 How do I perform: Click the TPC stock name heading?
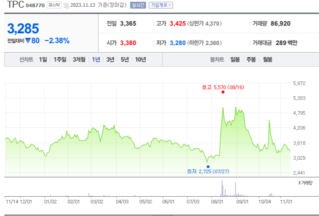pos(15,4)
